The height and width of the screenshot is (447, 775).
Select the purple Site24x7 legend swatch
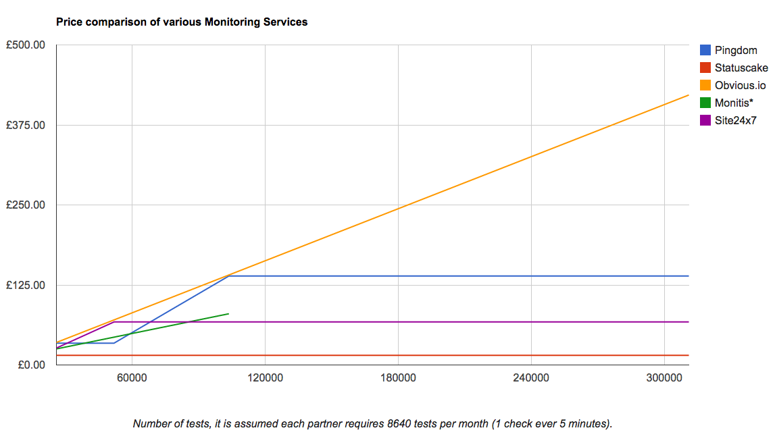(x=705, y=120)
